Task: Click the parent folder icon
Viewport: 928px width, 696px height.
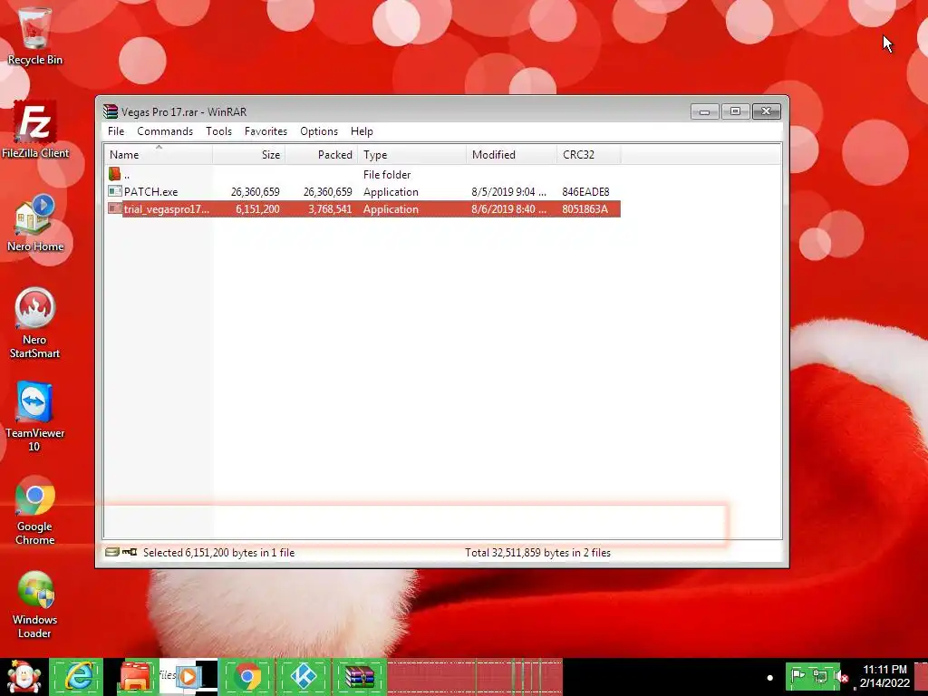Action: (x=115, y=174)
